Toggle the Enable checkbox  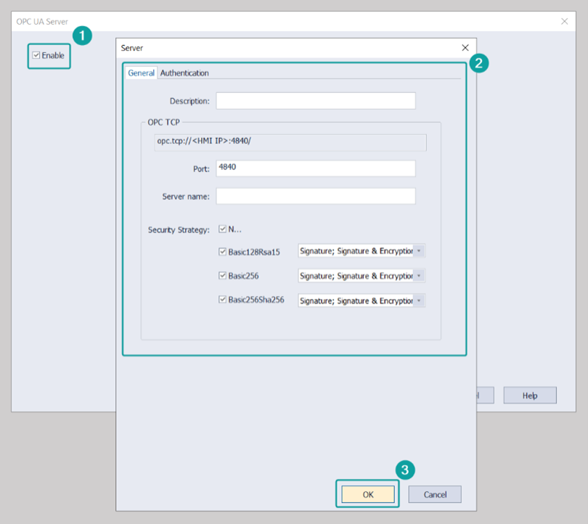pos(36,56)
